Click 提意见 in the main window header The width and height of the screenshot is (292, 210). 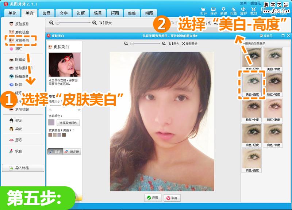(255, 3)
